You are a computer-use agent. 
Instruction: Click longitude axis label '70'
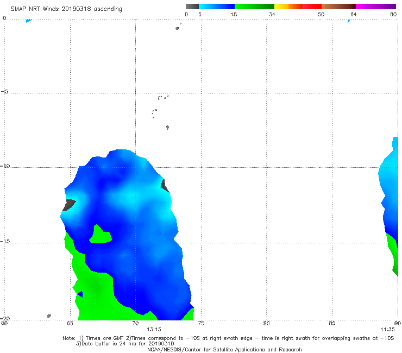pos(135,323)
